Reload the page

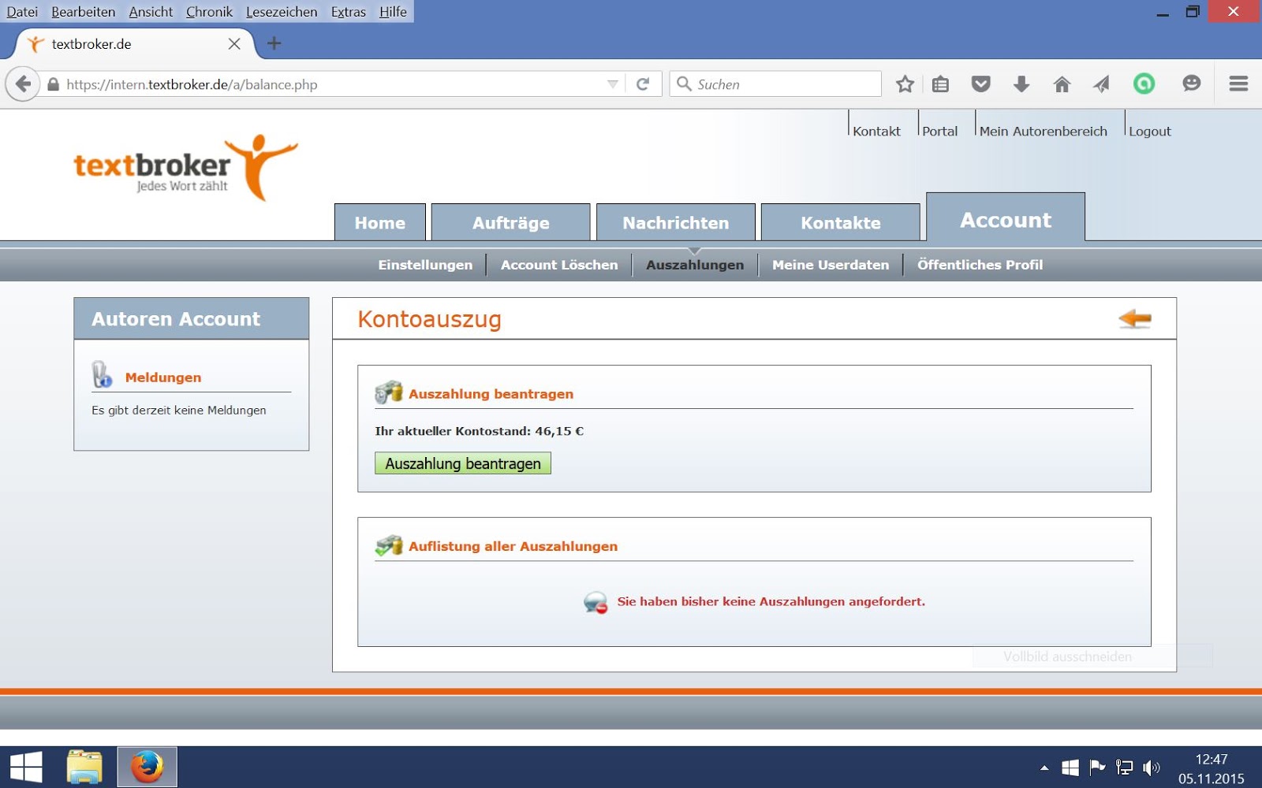point(643,84)
